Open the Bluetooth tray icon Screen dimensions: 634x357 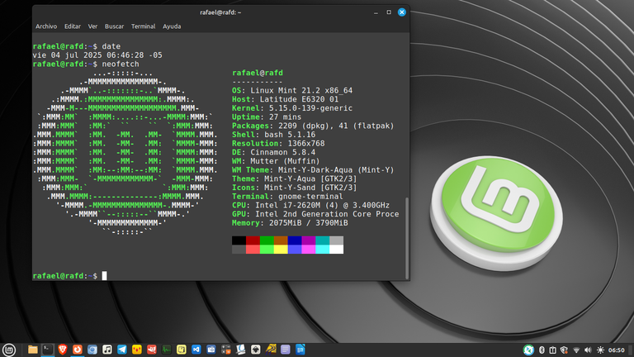point(542,350)
